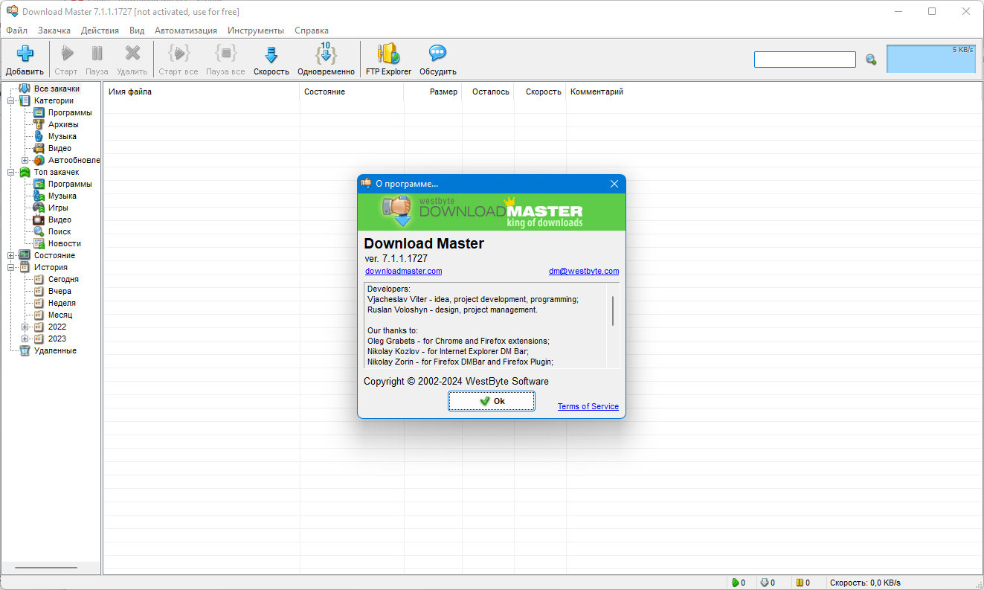This screenshot has width=984, height=590.
Task: Launch FTP Explorer from the toolbar
Action: (388, 54)
